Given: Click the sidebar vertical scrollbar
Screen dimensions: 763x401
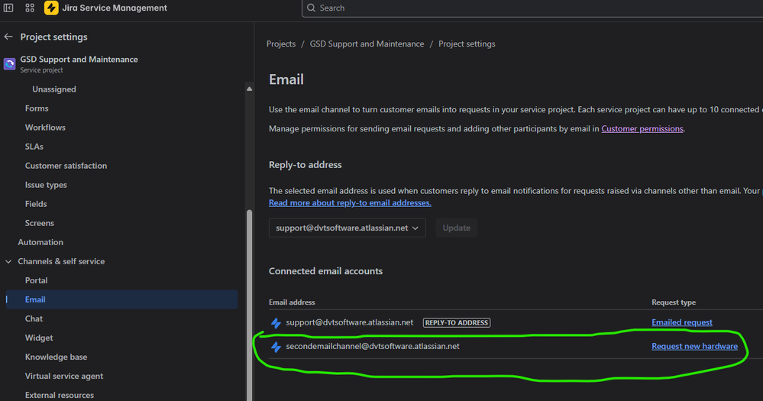Looking at the screenshot, I should (249, 304).
